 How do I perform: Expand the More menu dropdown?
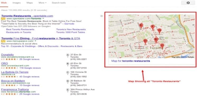pos(43,3)
